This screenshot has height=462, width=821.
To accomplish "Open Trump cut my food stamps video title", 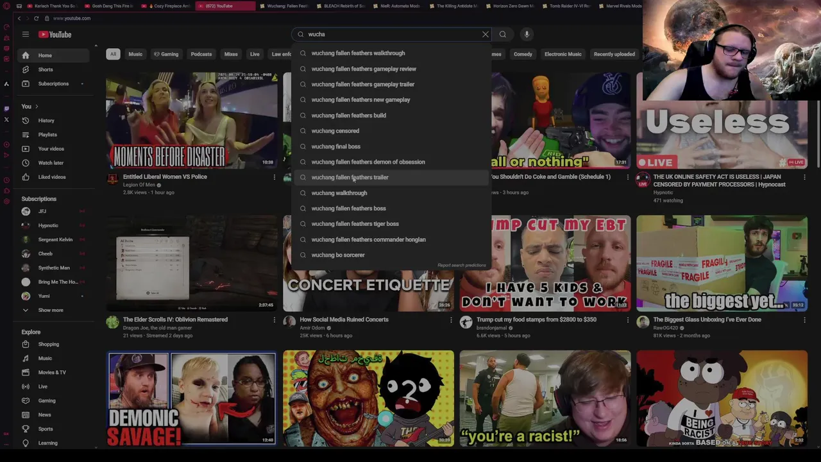I will pos(536,320).
